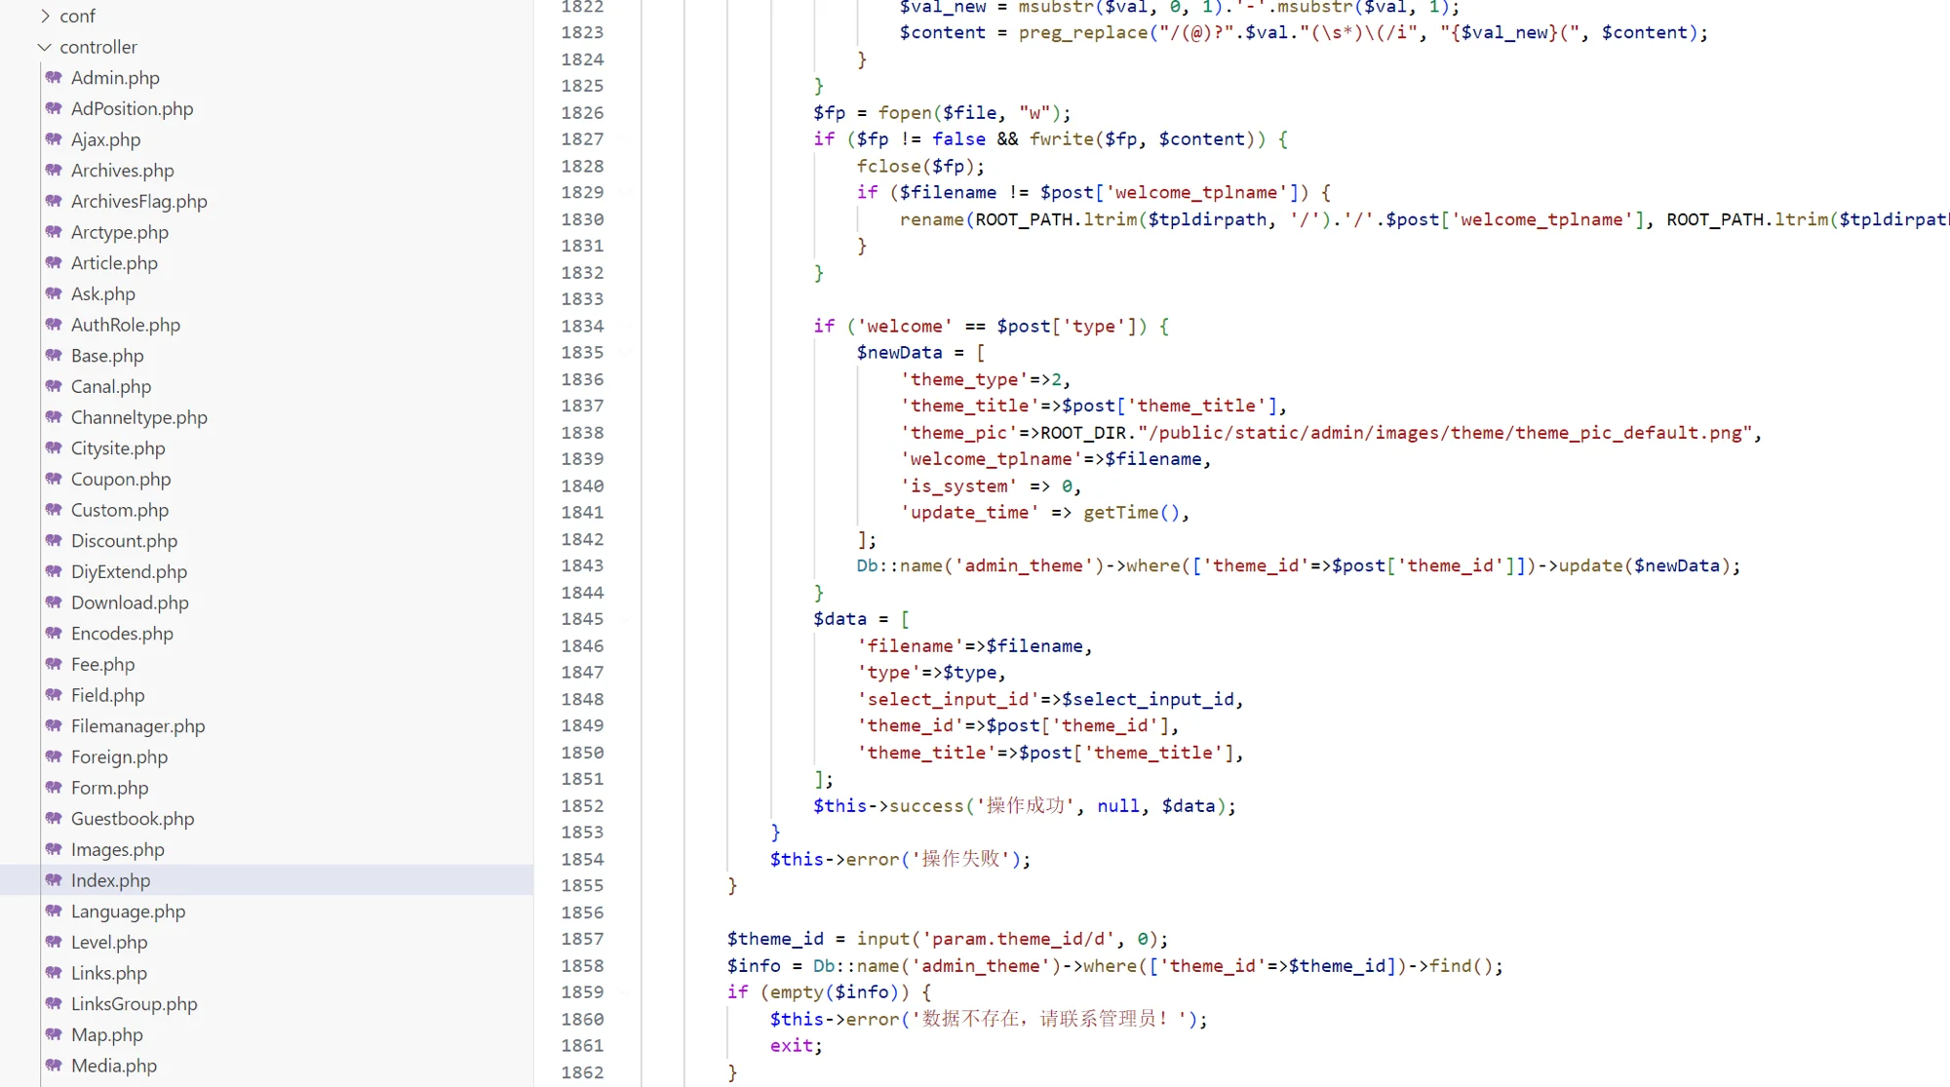The image size is (1950, 1087).
Task: Click the elephant icon beside Language.php
Action: (54, 912)
